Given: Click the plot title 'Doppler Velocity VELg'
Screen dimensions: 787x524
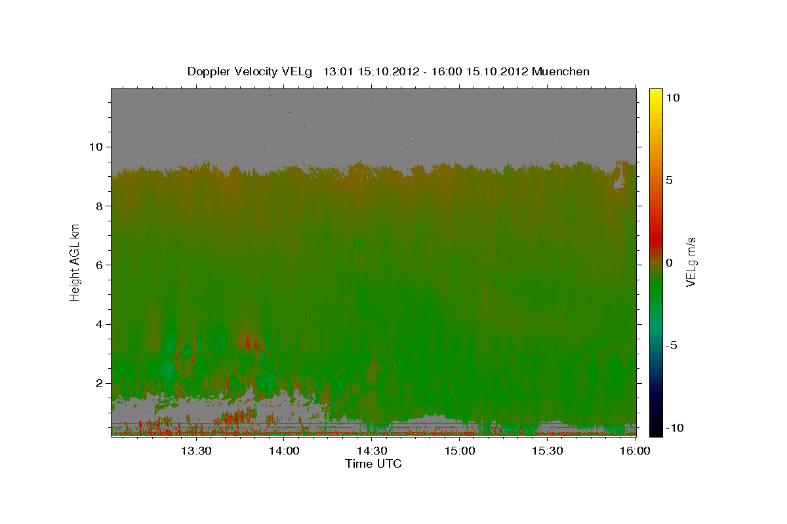Looking at the screenshot, I should (250, 71).
